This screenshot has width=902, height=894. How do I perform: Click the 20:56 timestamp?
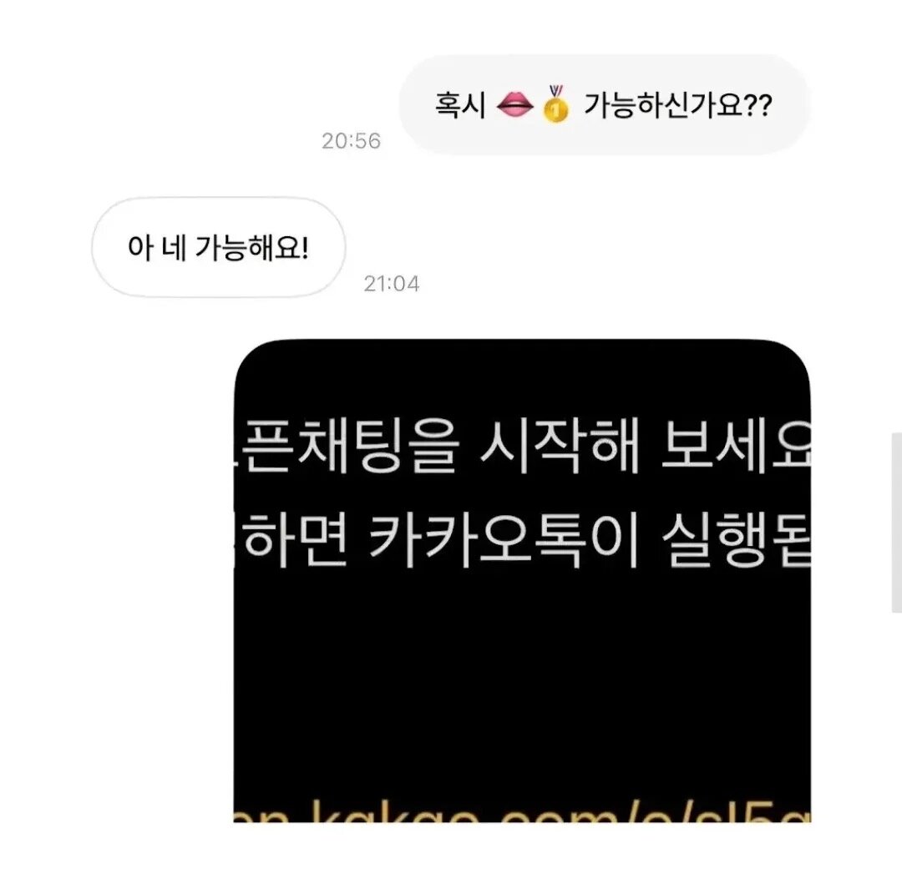coord(351,141)
